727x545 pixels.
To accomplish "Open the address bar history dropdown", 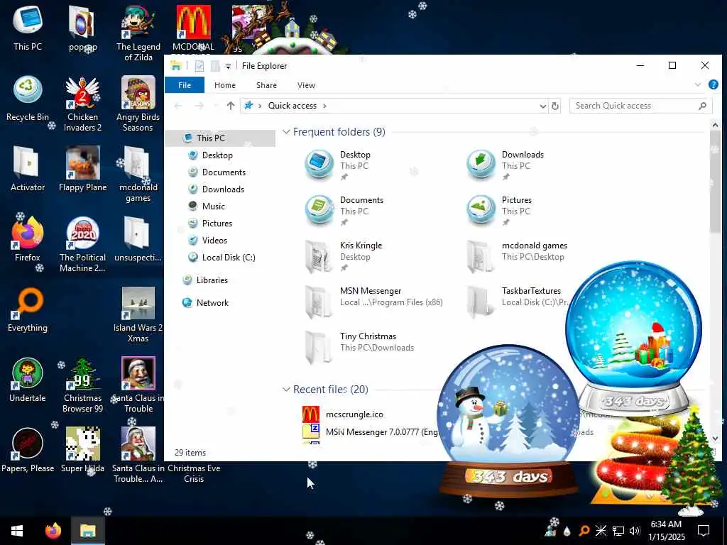I will click(x=542, y=106).
